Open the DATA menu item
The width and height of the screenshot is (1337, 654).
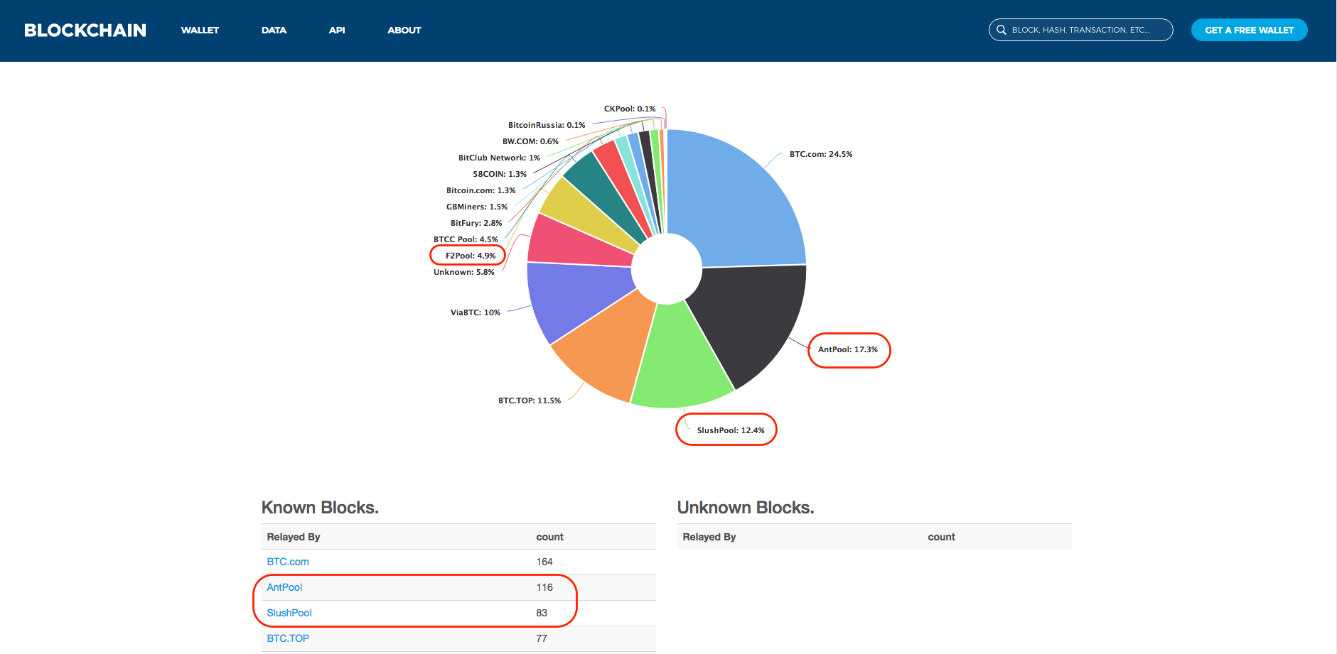click(x=274, y=31)
